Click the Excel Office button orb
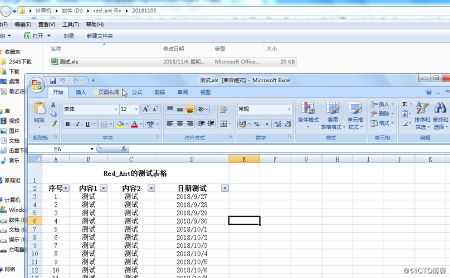450x278 pixels. (x=37, y=85)
